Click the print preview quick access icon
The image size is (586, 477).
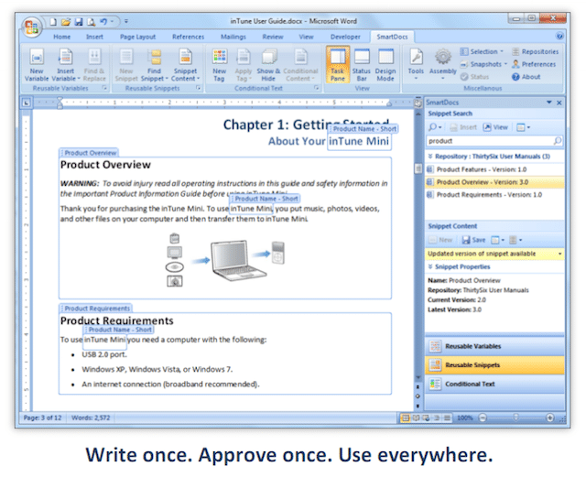coord(92,22)
